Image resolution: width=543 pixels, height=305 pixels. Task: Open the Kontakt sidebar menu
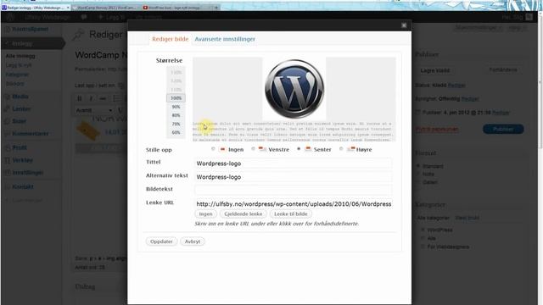click(23, 186)
